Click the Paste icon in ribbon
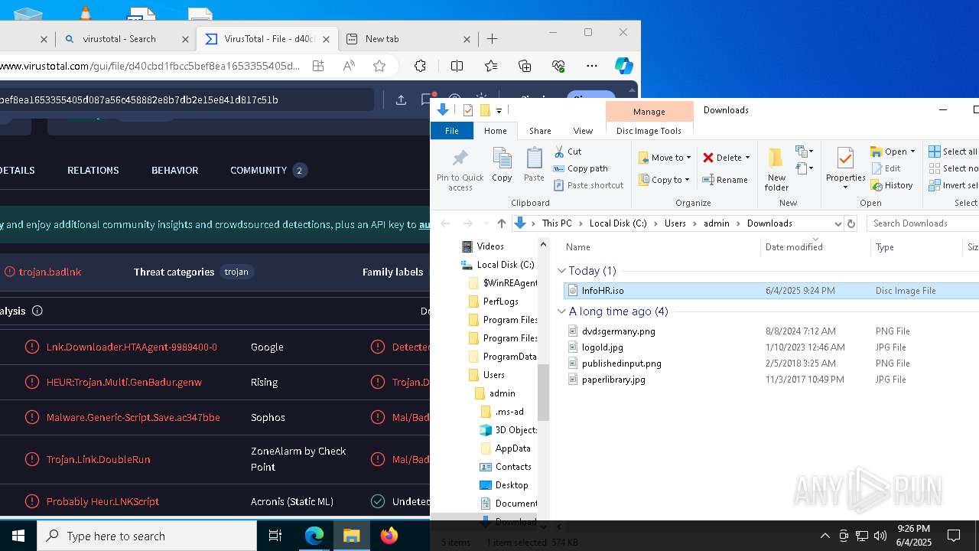 click(534, 165)
